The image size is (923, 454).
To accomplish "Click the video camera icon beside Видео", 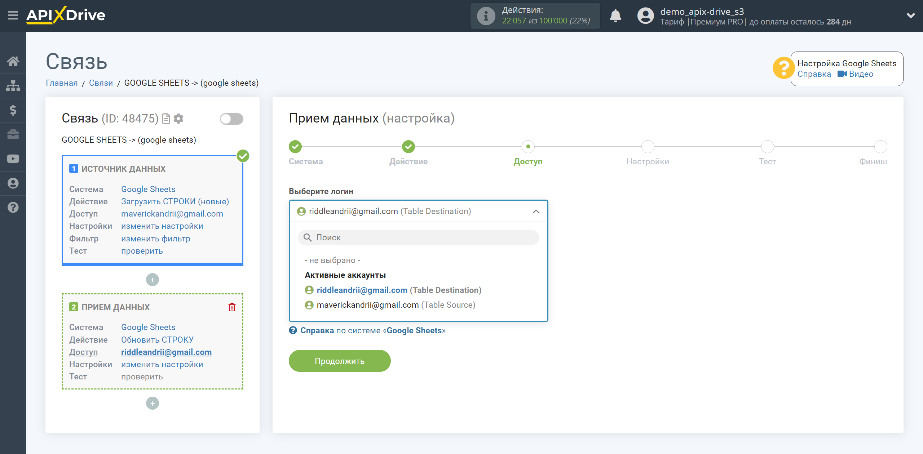I will point(842,74).
